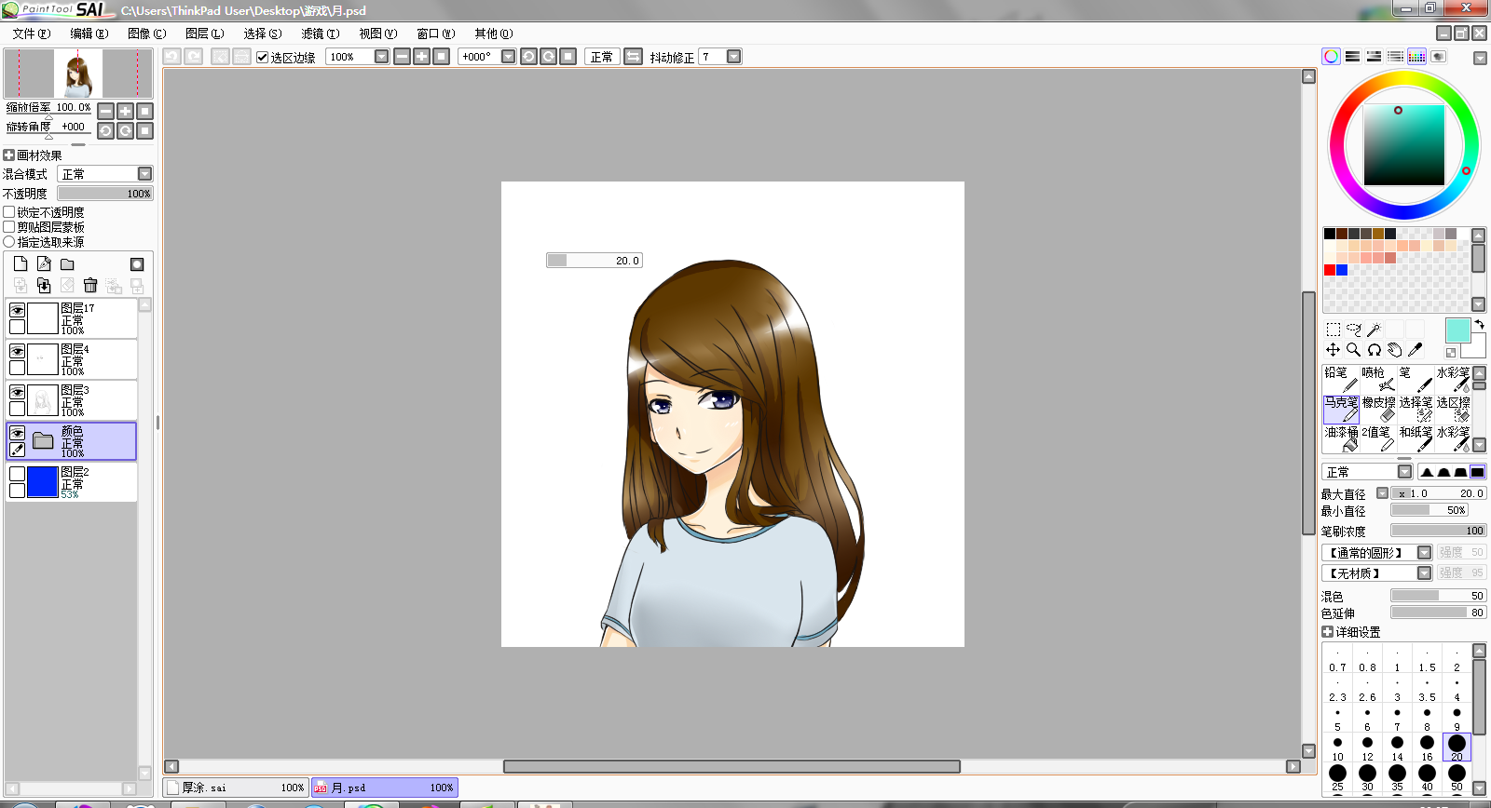Image resolution: width=1491 pixels, height=808 pixels.
Task: Pick the magic wand tool
Action: [1375, 330]
